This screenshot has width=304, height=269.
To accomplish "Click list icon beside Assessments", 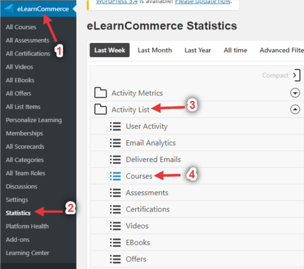I will coord(115,193).
